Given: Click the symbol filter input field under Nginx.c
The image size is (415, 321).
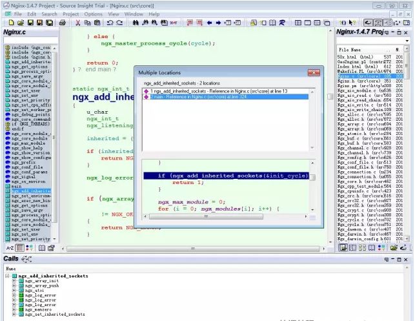Looking at the screenshot, I should click(x=30, y=41).
